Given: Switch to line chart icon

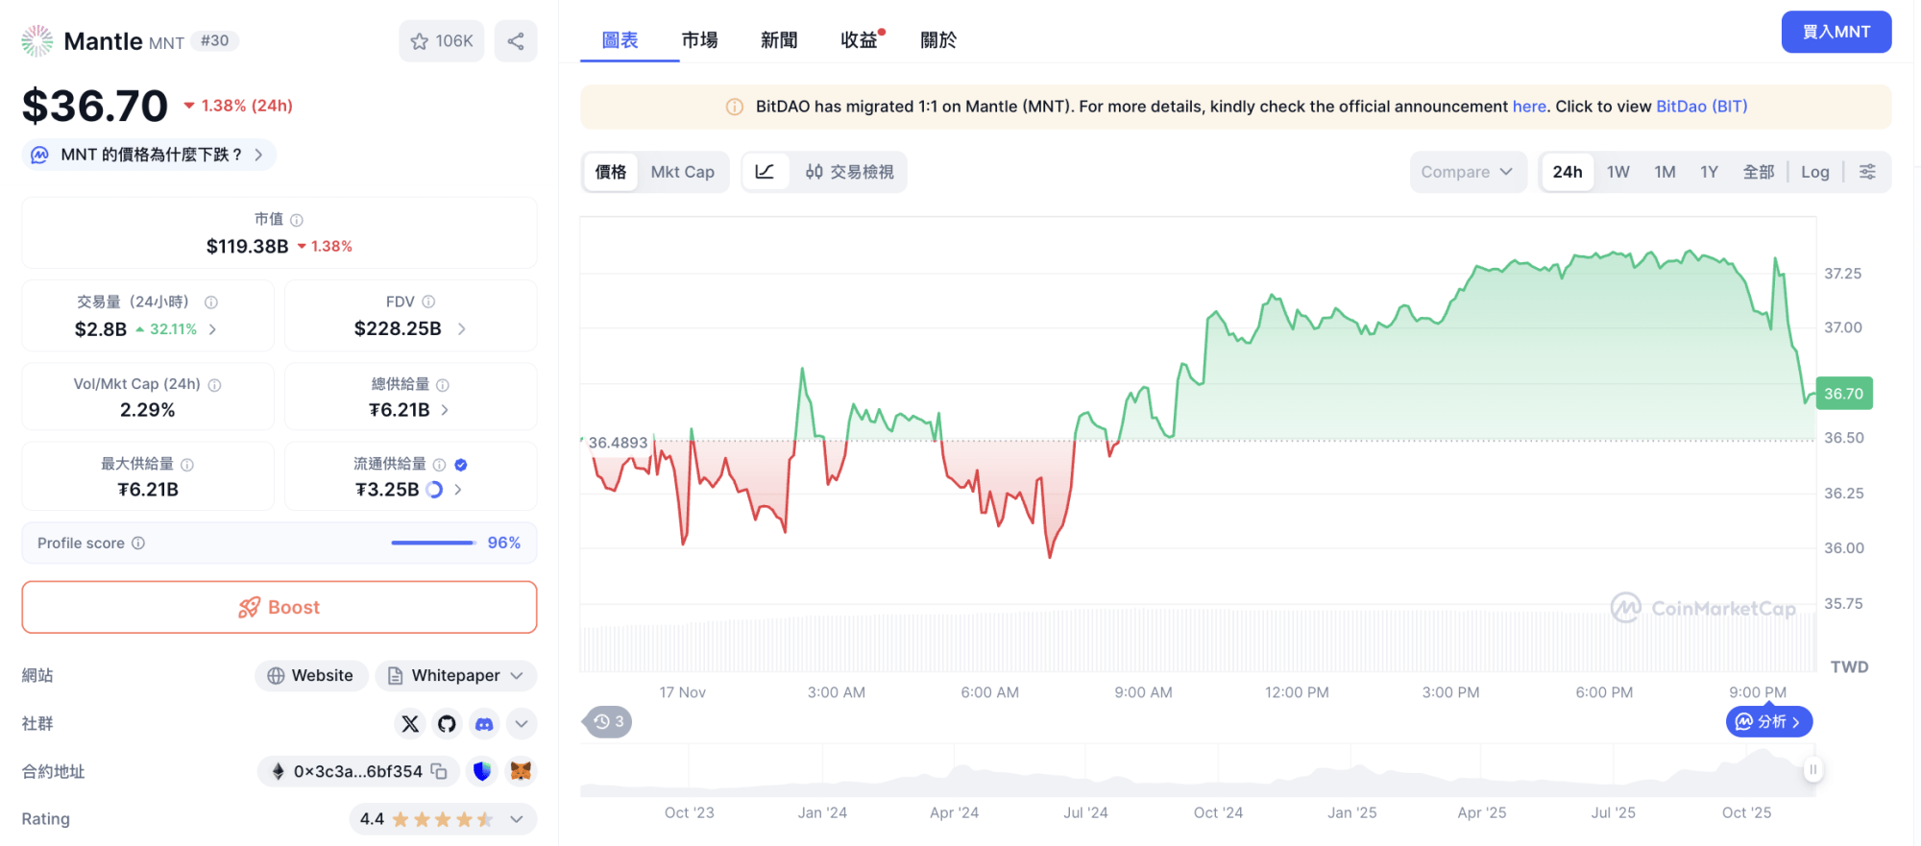Looking at the screenshot, I should (x=765, y=172).
